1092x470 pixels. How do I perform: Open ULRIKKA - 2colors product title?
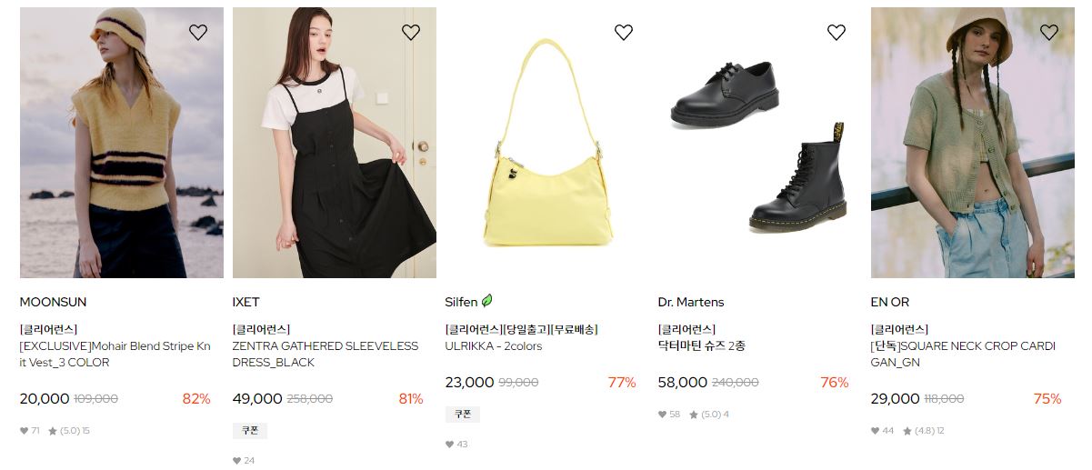(494, 346)
